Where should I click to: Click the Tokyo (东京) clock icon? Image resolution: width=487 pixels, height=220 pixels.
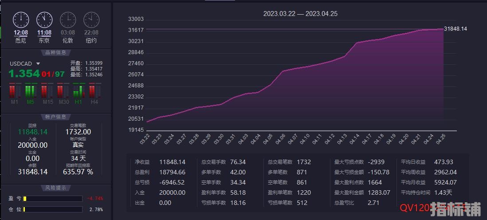click(44, 20)
